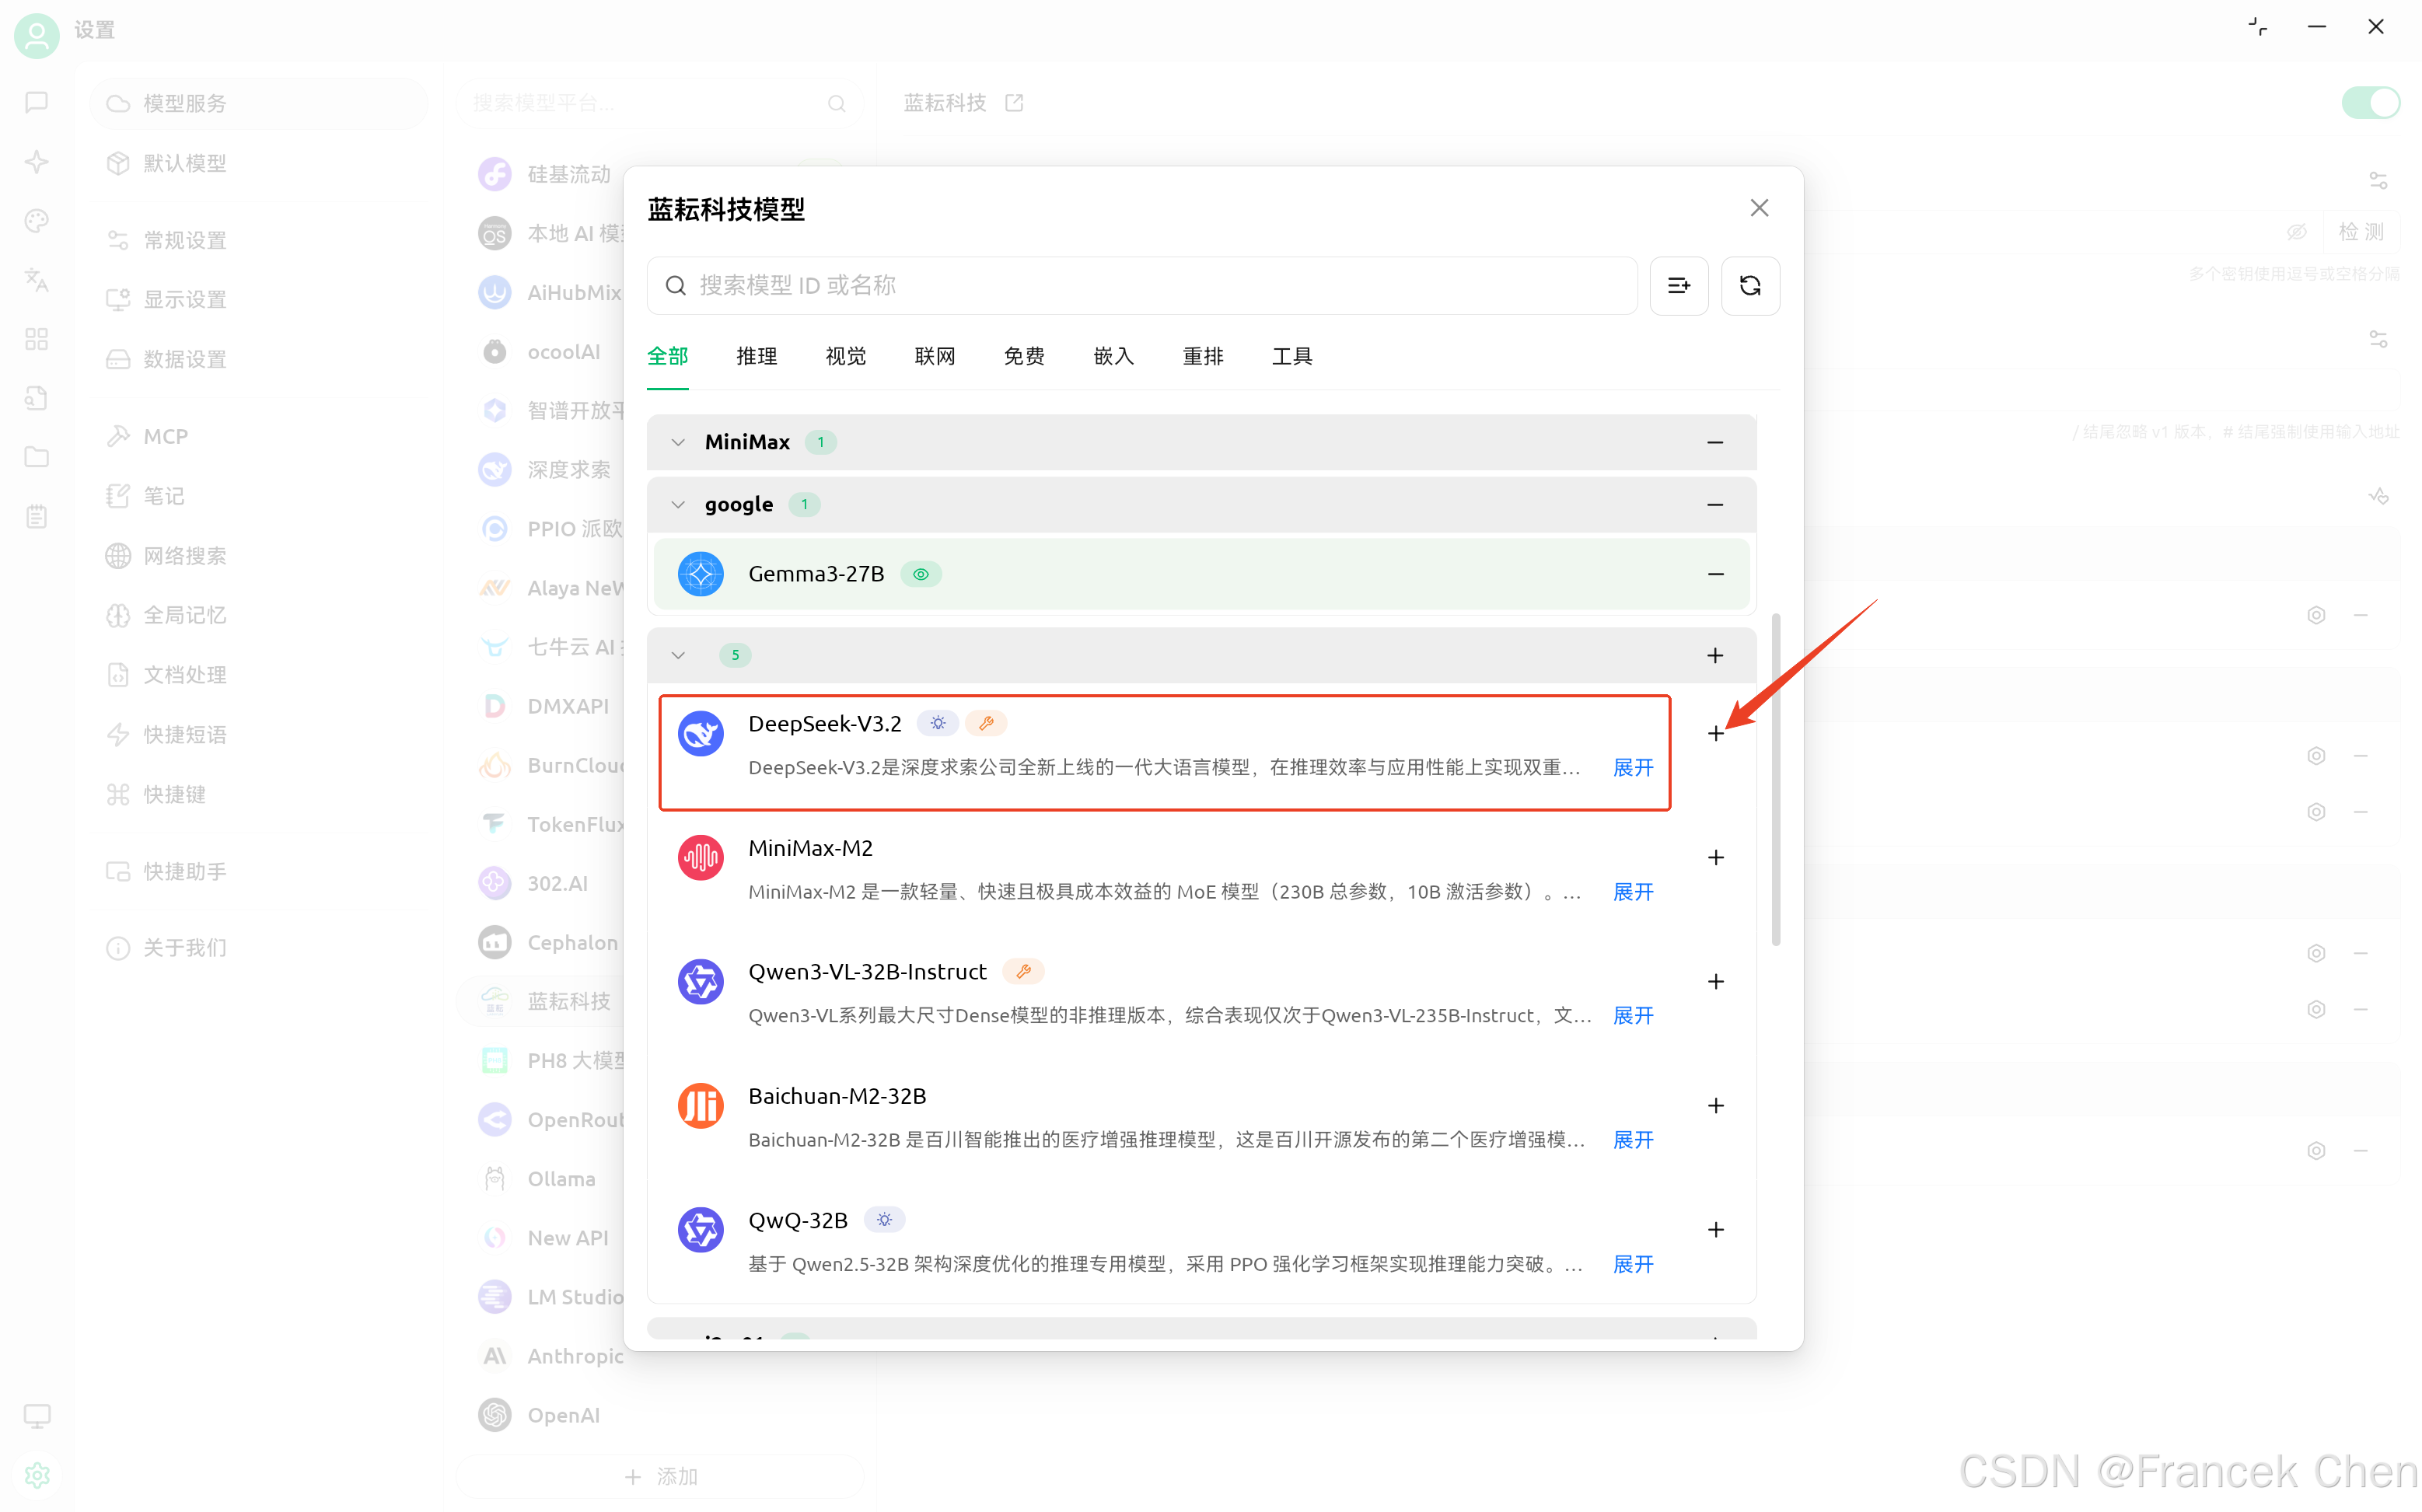The image size is (2422, 1512).
Task: Switch to the 推理 tab
Action: pos(756,357)
